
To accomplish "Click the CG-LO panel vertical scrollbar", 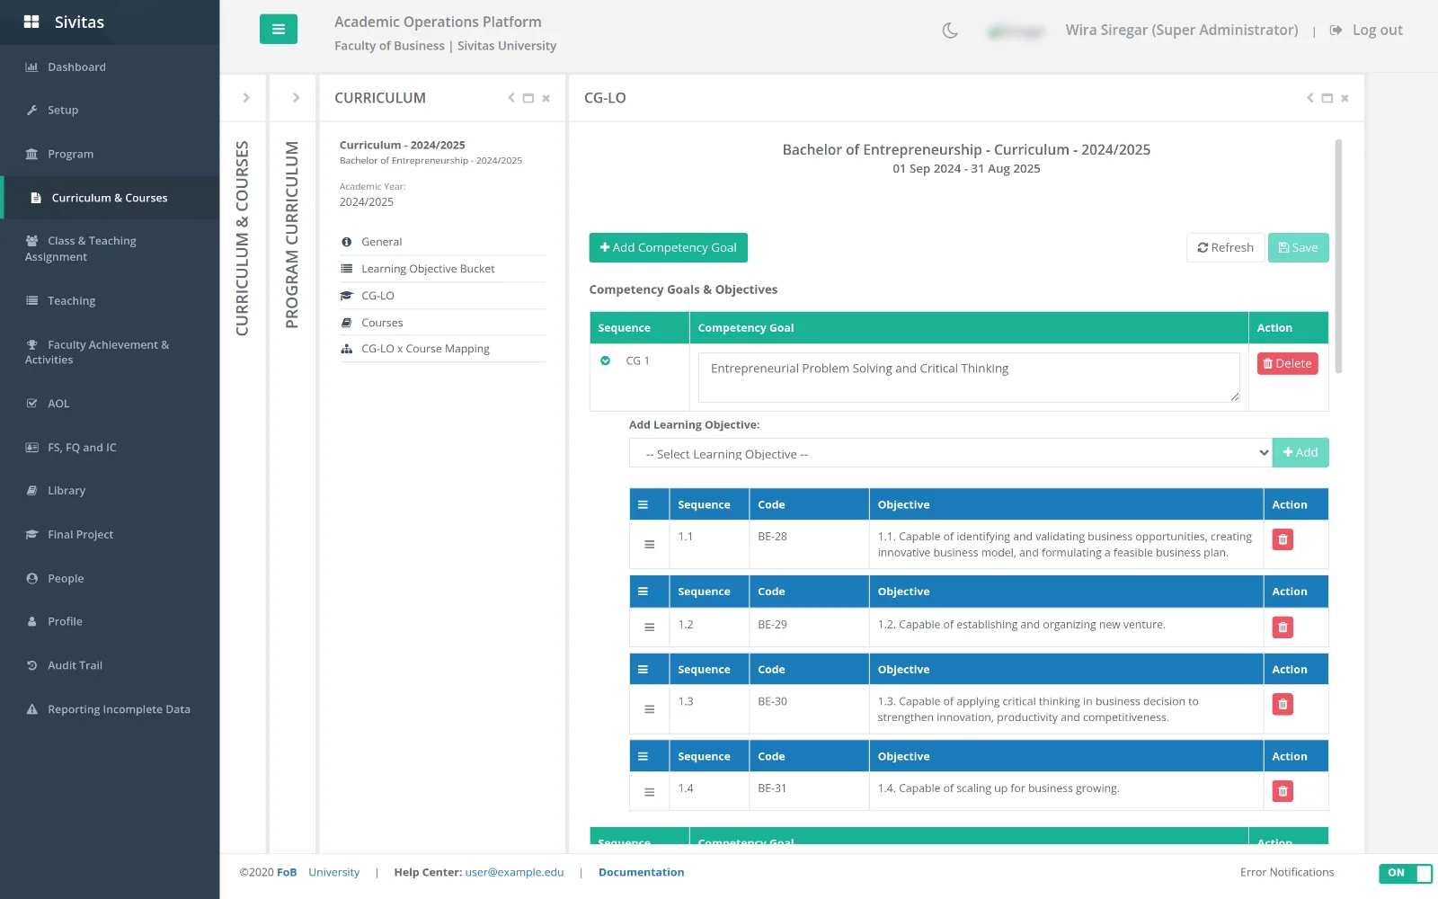I will (1338, 256).
